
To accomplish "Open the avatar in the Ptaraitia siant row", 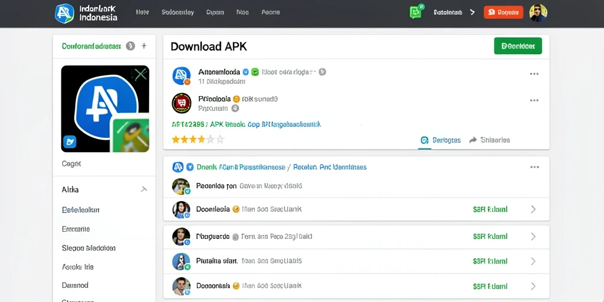I will [x=181, y=261].
